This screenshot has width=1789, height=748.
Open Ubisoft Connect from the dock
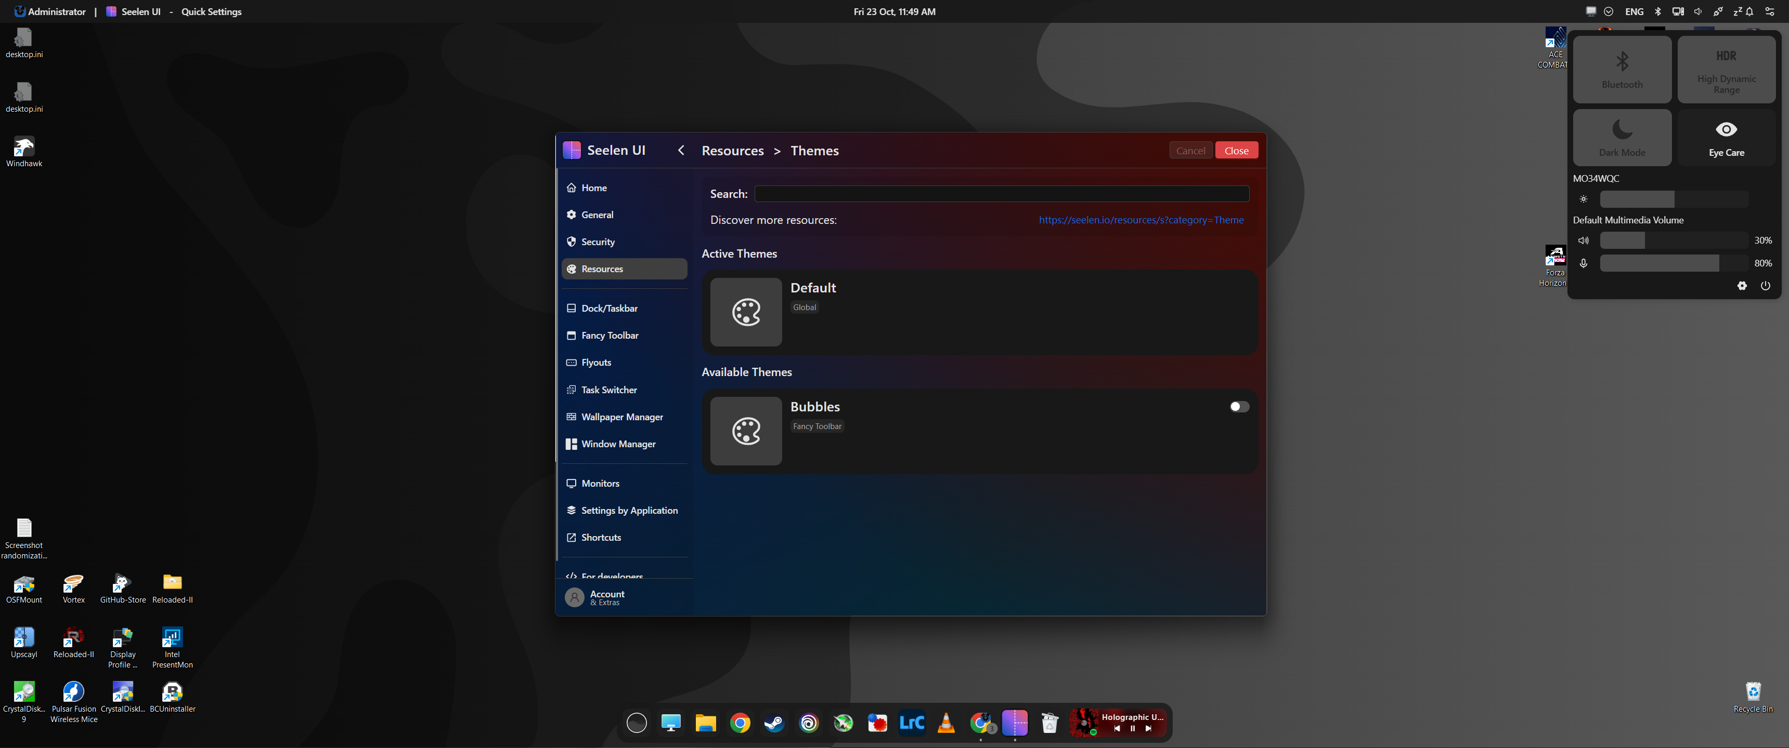pyautogui.click(x=808, y=723)
